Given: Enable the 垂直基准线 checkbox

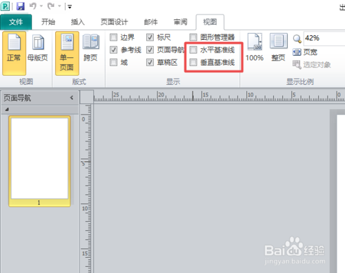Looking at the screenshot, I should tap(193, 62).
